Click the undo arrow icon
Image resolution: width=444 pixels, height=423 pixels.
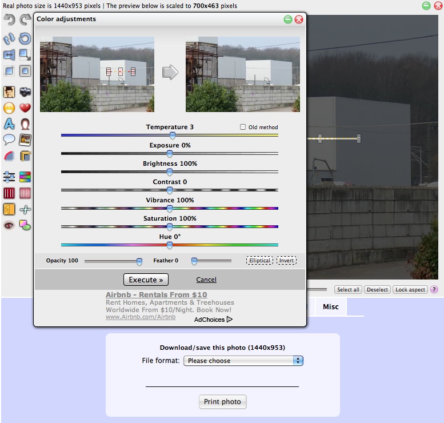(x=9, y=20)
